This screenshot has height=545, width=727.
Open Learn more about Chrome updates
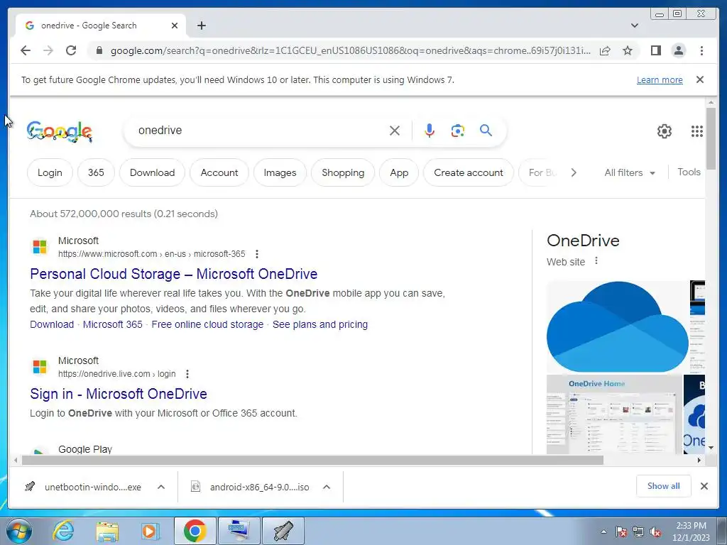pyautogui.click(x=660, y=79)
